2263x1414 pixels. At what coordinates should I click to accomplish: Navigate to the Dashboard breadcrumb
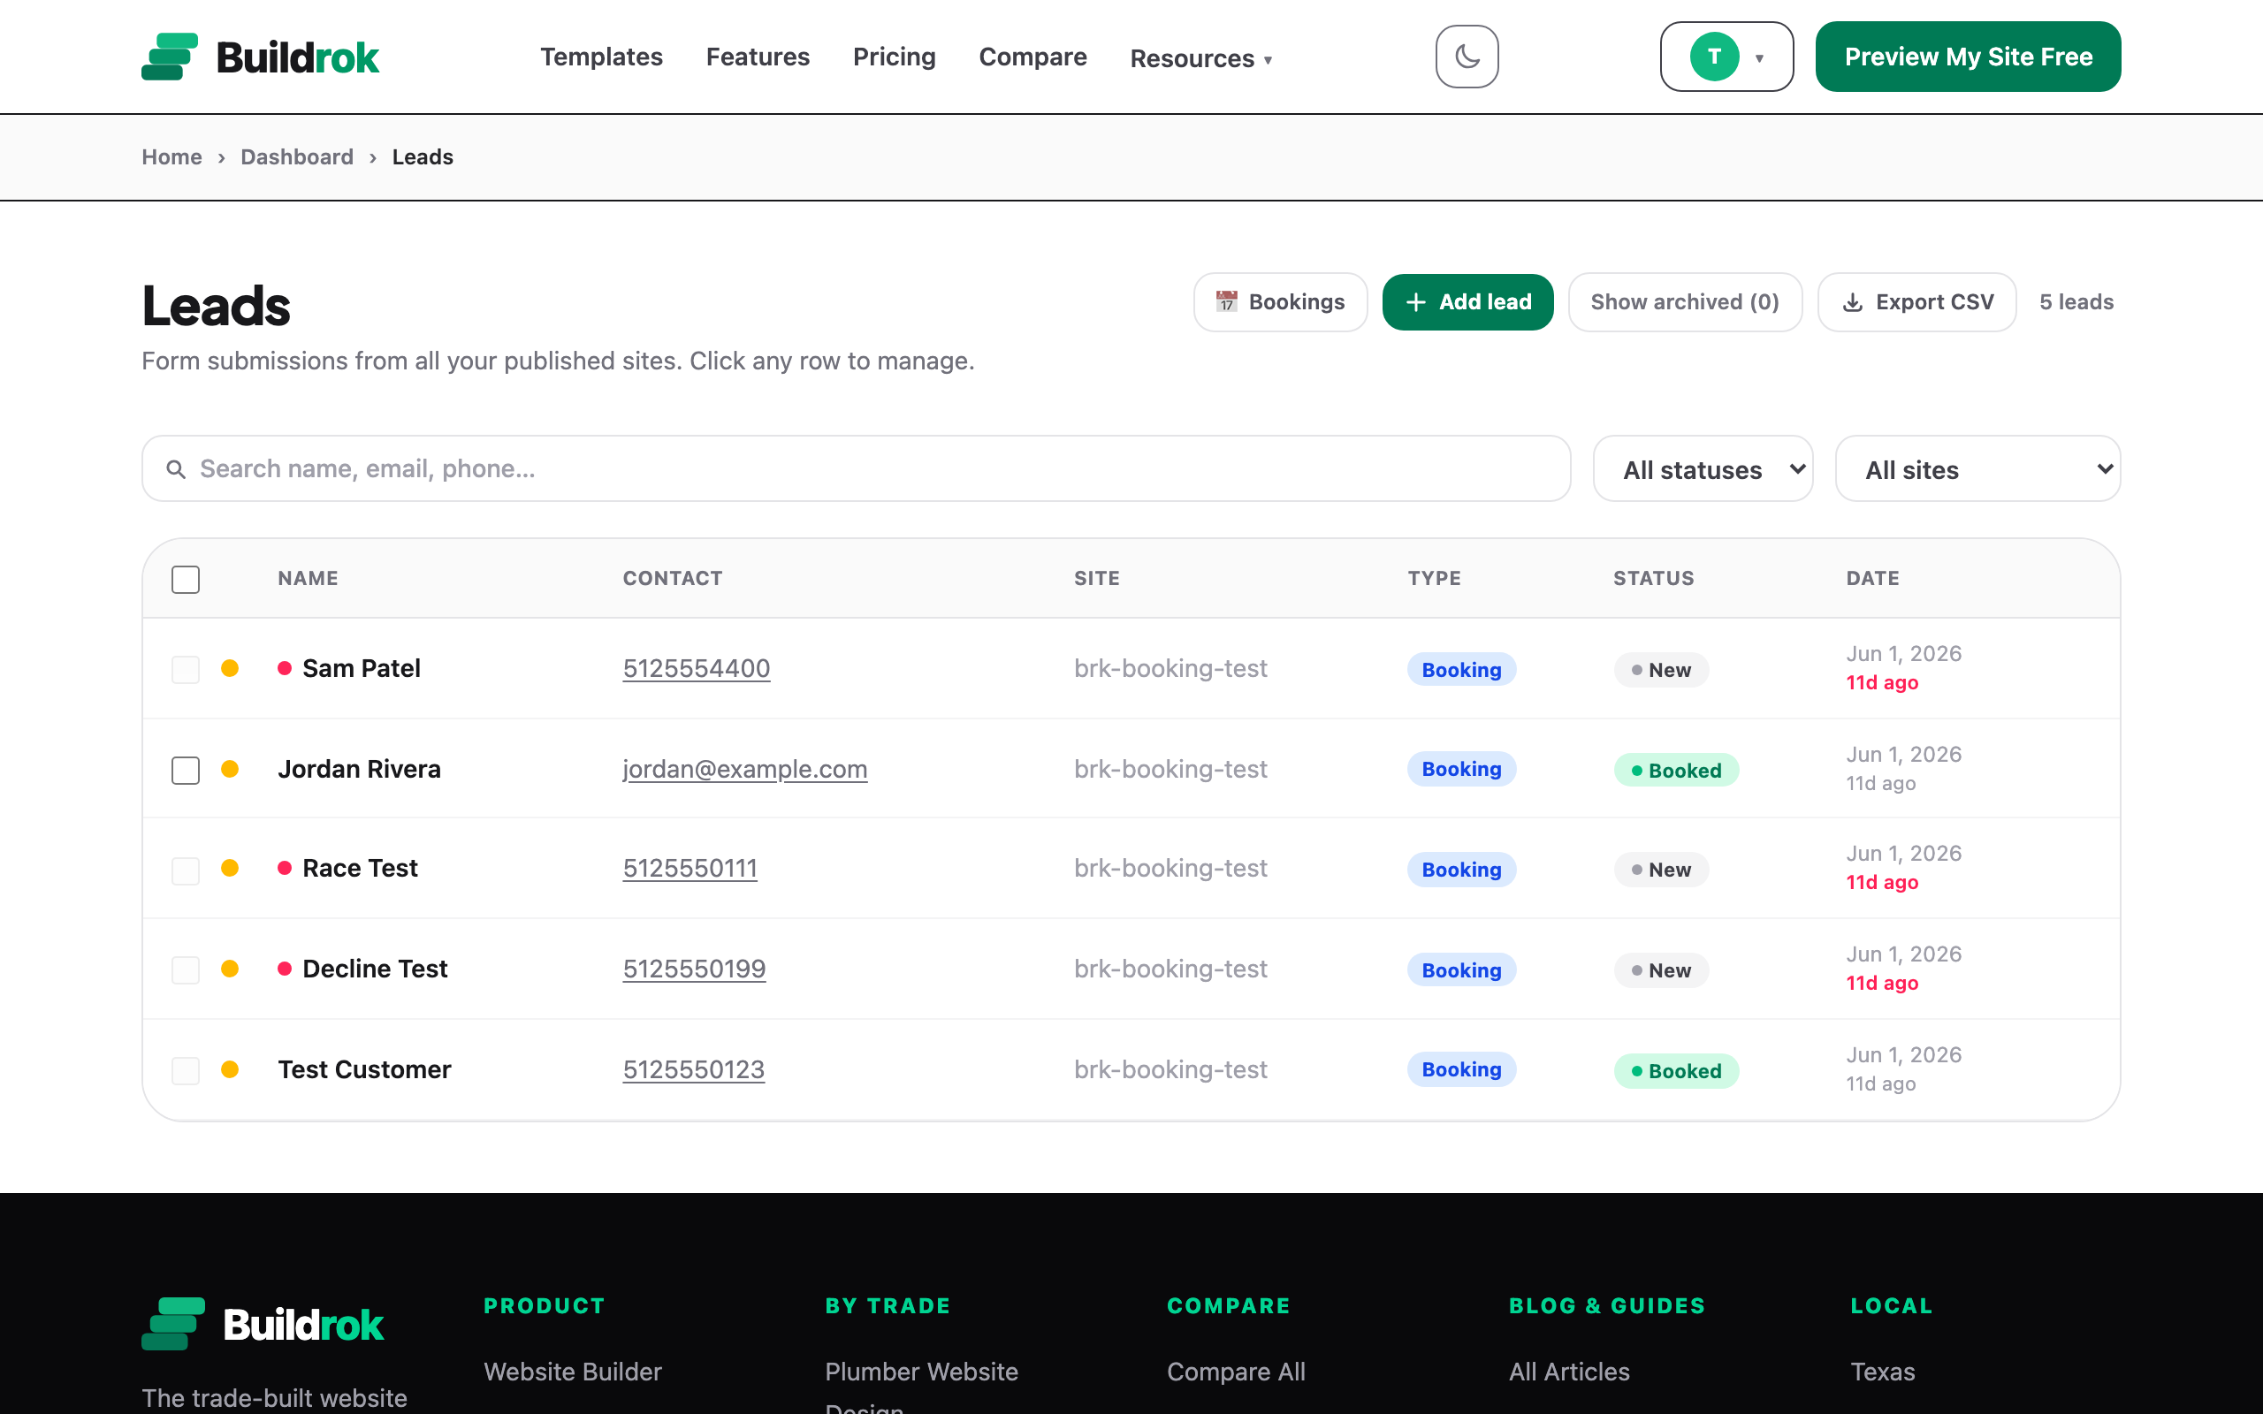[297, 157]
